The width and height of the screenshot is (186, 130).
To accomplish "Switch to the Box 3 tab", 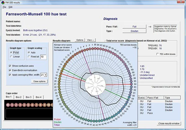I will [x=29, y=97].
